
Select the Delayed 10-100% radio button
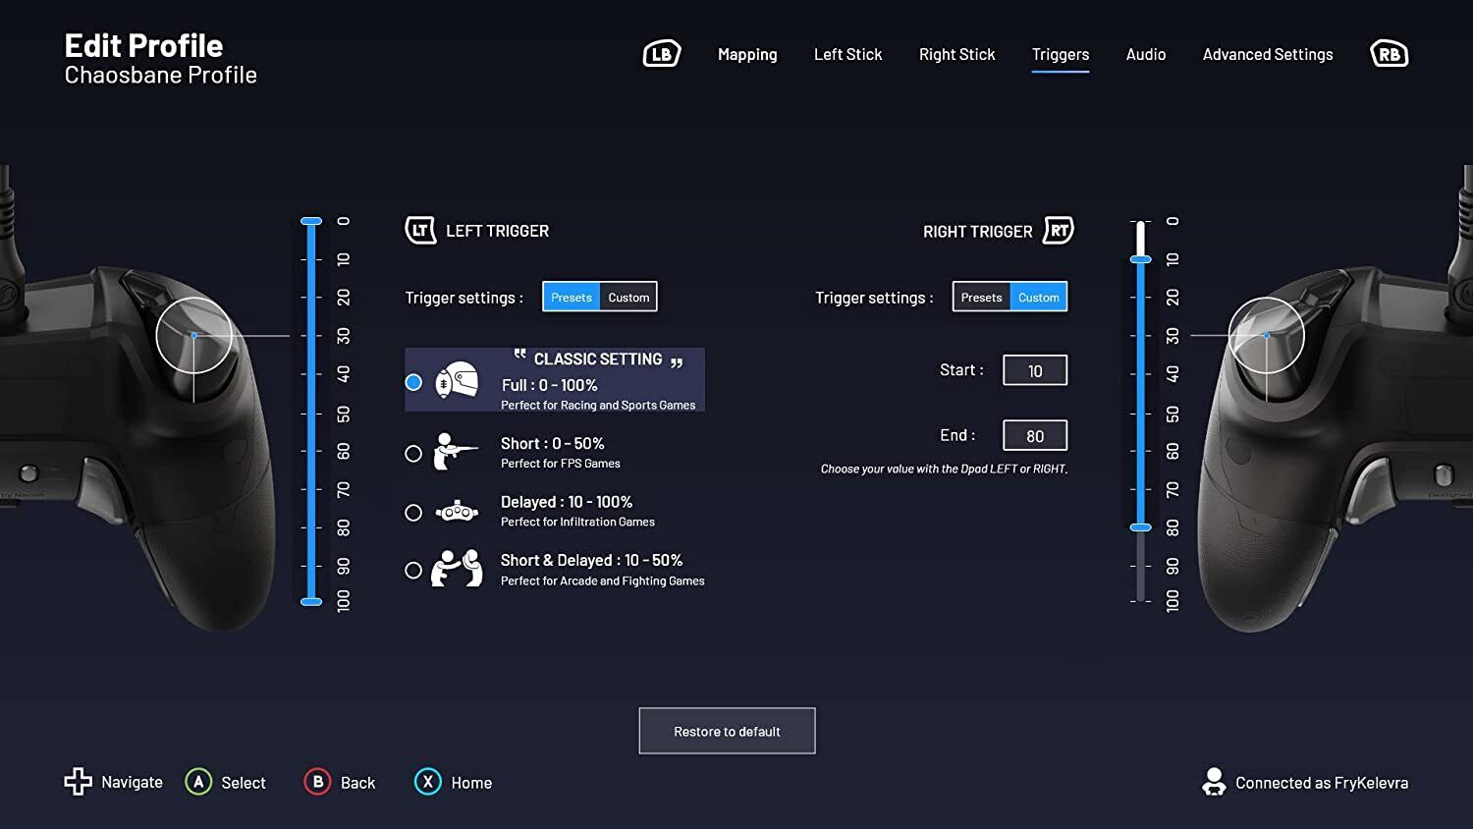[x=413, y=513]
